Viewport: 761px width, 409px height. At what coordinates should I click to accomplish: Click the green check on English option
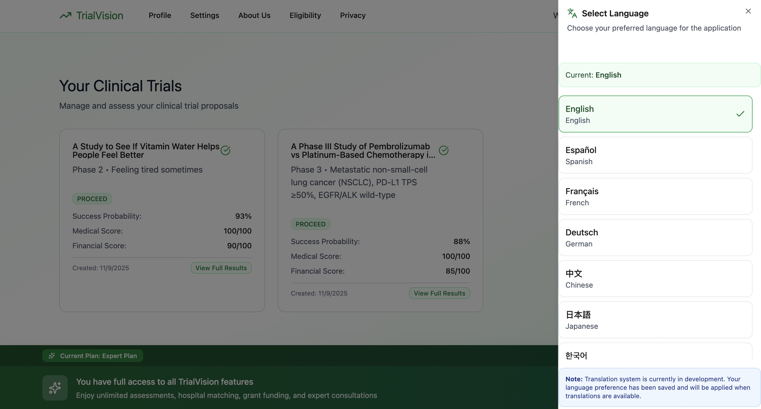pos(740,114)
